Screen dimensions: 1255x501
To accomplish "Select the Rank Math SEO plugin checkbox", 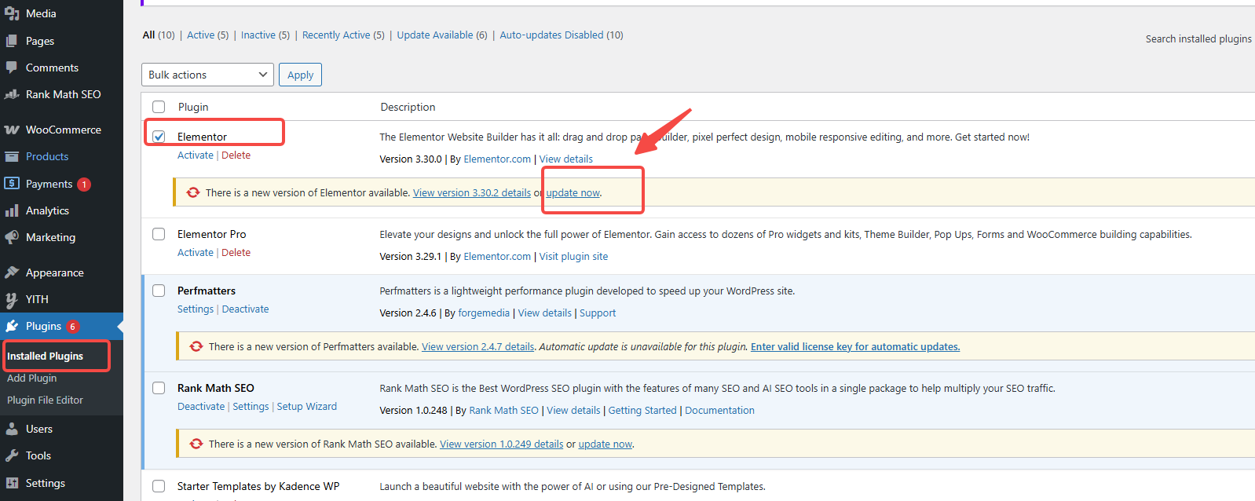I will point(159,388).
